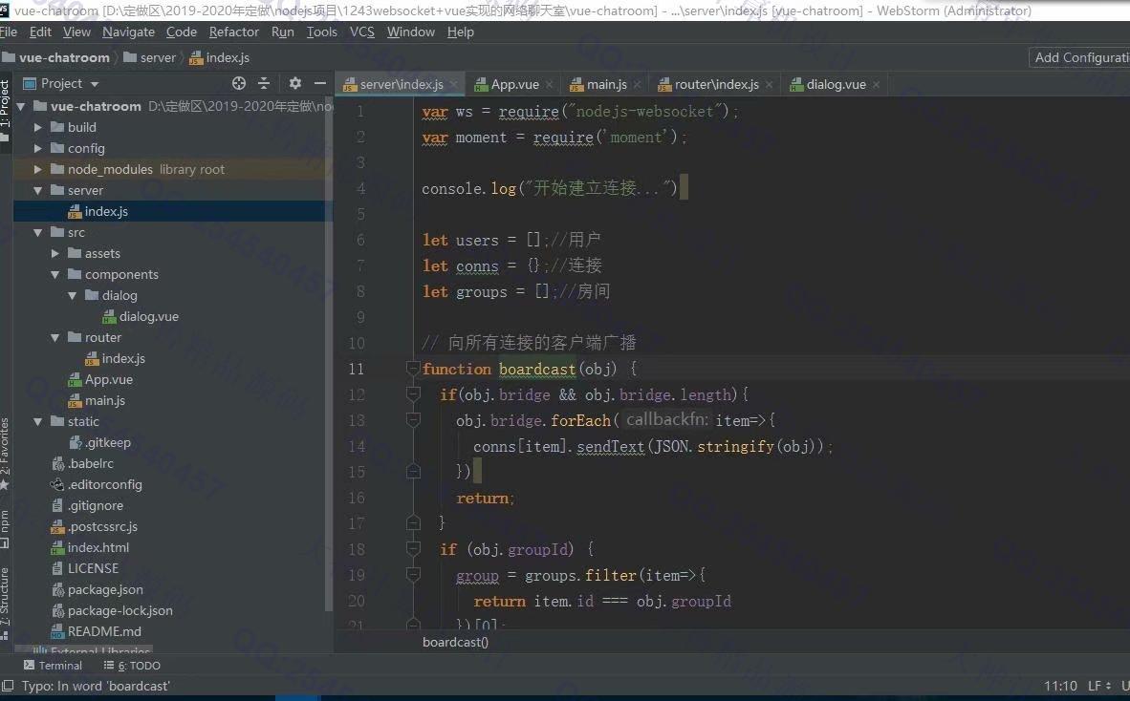The height and width of the screenshot is (701, 1130).
Task: Click the 11:10 cursor position indicator
Action: point(1060,686)
